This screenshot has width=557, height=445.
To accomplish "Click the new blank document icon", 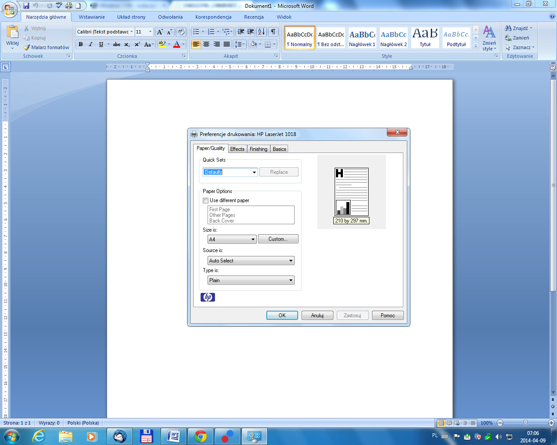I will [78, 6].
